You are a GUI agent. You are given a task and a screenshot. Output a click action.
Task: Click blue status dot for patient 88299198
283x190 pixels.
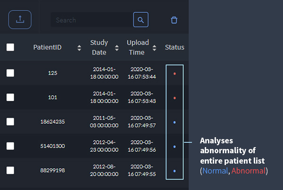pyautogui.click(x=175, y=171)
